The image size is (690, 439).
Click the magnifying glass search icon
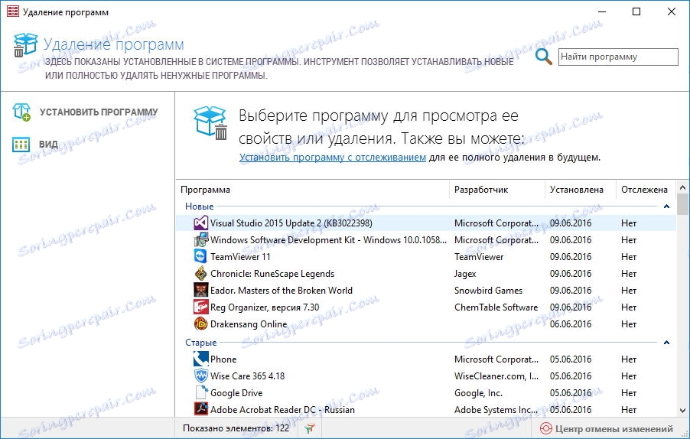coord(543,57)
